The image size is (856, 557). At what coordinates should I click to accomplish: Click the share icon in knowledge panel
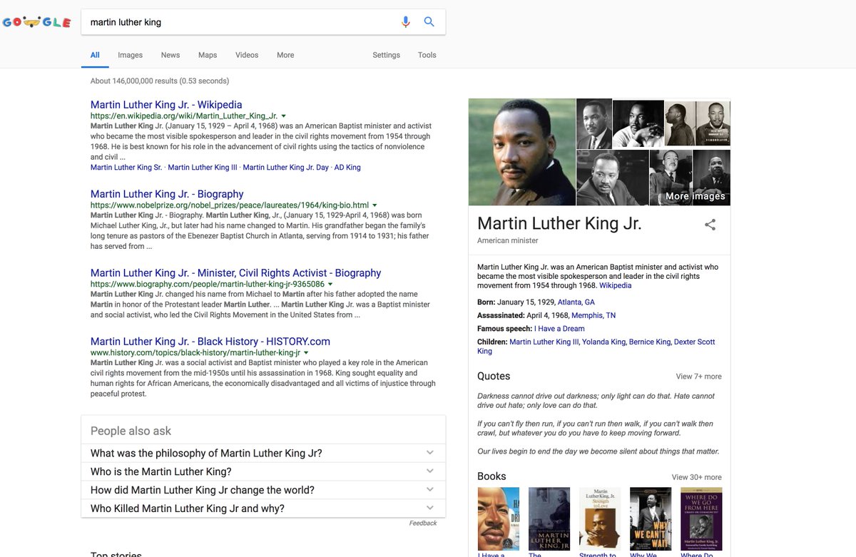pyautogui.click(x=710, y=225)
